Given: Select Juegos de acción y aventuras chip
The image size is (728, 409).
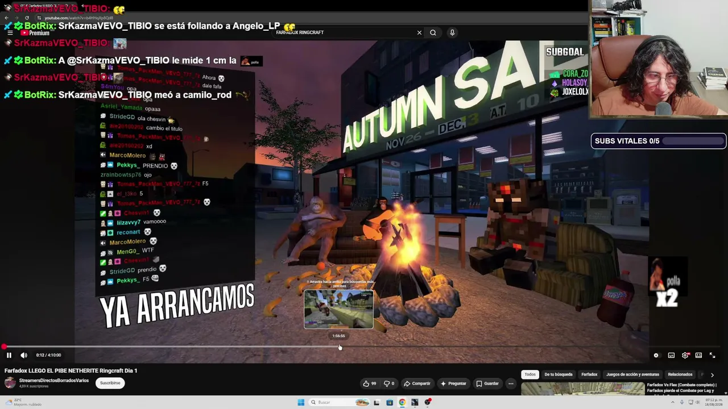Looking at the screenshot, I should (x=632, y=374).
